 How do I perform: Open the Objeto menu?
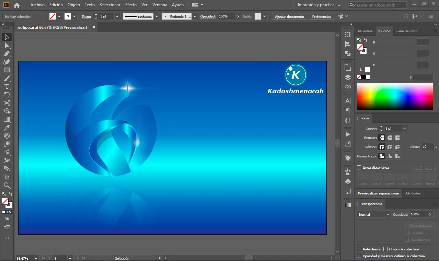tap(74, 5)
